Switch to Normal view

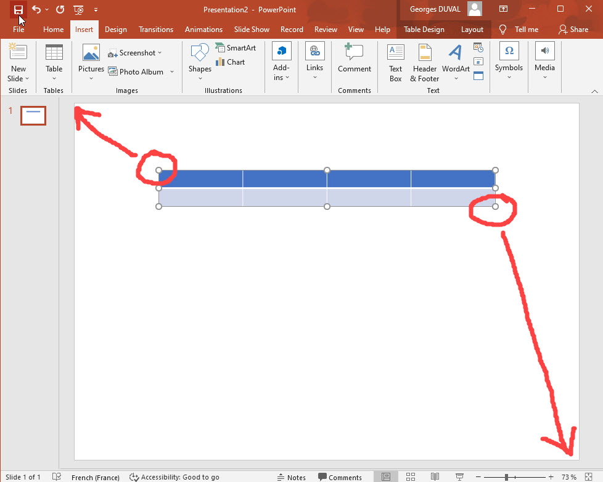tap(386, 476)
